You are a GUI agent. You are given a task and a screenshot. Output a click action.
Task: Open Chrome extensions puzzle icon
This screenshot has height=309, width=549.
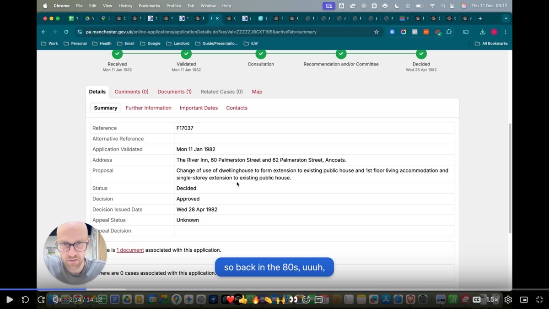[449, 32]
